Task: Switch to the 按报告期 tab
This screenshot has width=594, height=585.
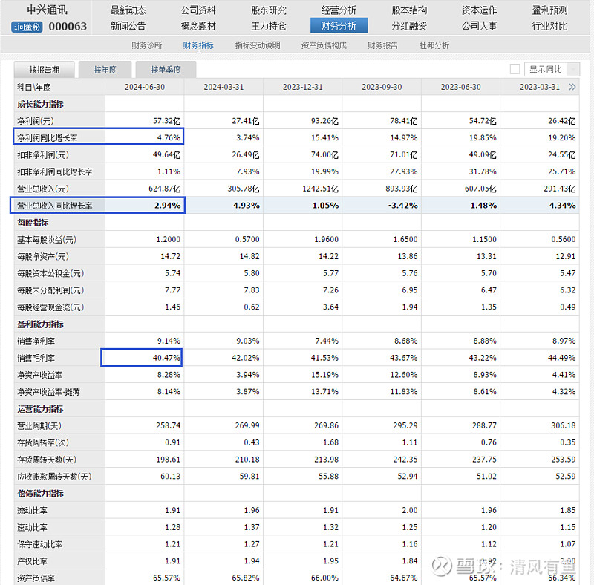Action: [x=45, y=70]
